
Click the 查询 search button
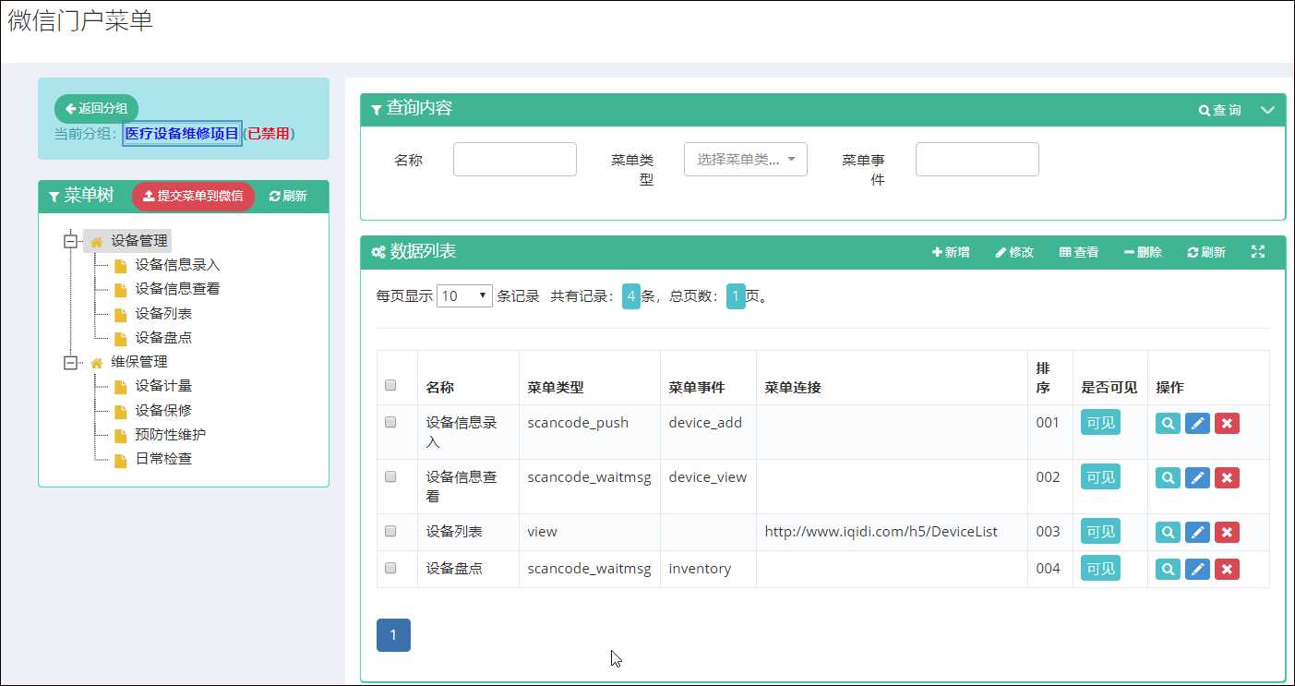pos(1219,110)
